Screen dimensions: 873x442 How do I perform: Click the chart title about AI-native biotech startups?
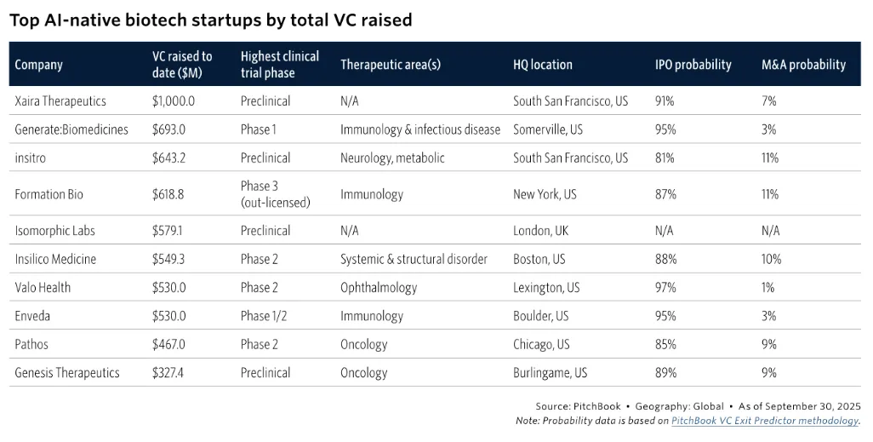211,20
